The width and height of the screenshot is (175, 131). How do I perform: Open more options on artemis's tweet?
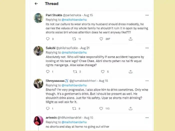click(x=147, y=117)
